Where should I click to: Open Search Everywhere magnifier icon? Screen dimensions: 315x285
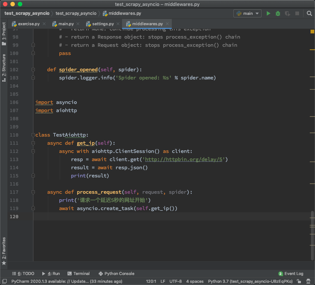coord(309,13)
